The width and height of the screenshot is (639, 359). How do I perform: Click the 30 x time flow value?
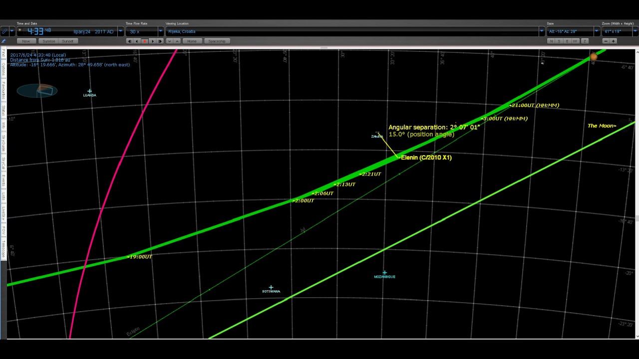135,31
